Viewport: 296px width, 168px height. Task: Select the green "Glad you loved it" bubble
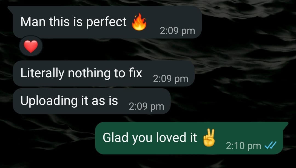point(191,138)
